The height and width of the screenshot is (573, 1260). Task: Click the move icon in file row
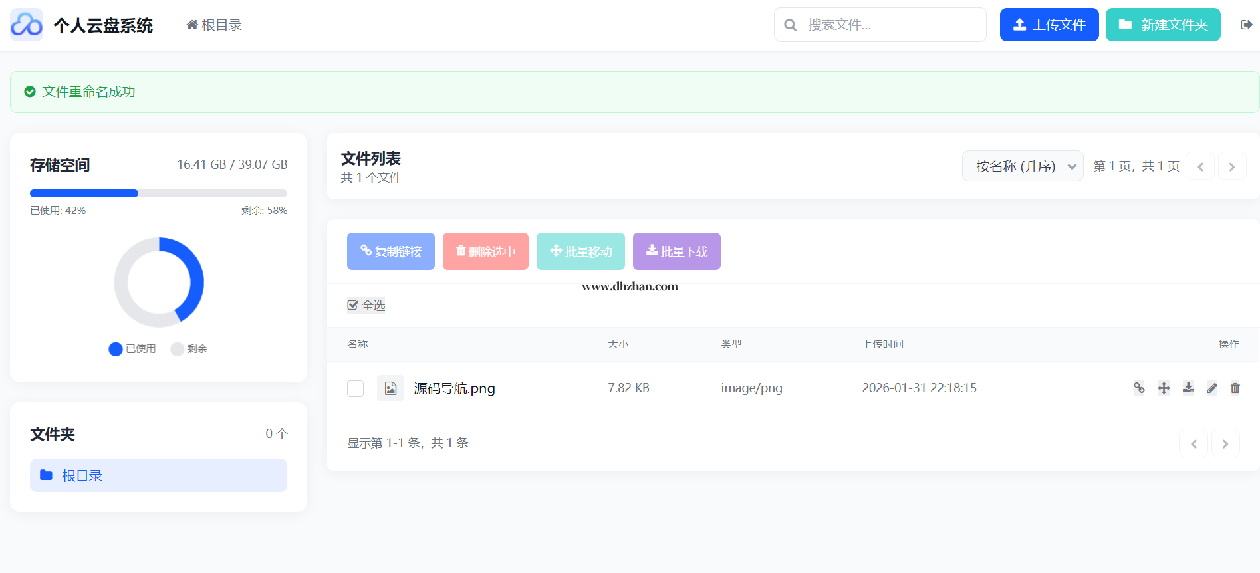pos(1164,388)
